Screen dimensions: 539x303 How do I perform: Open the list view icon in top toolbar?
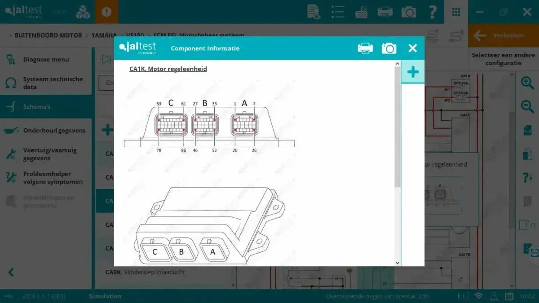[x=337, y=12]
